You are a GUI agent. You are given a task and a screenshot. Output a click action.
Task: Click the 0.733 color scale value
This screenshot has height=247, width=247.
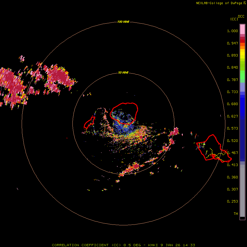click(x=232, y=92)
